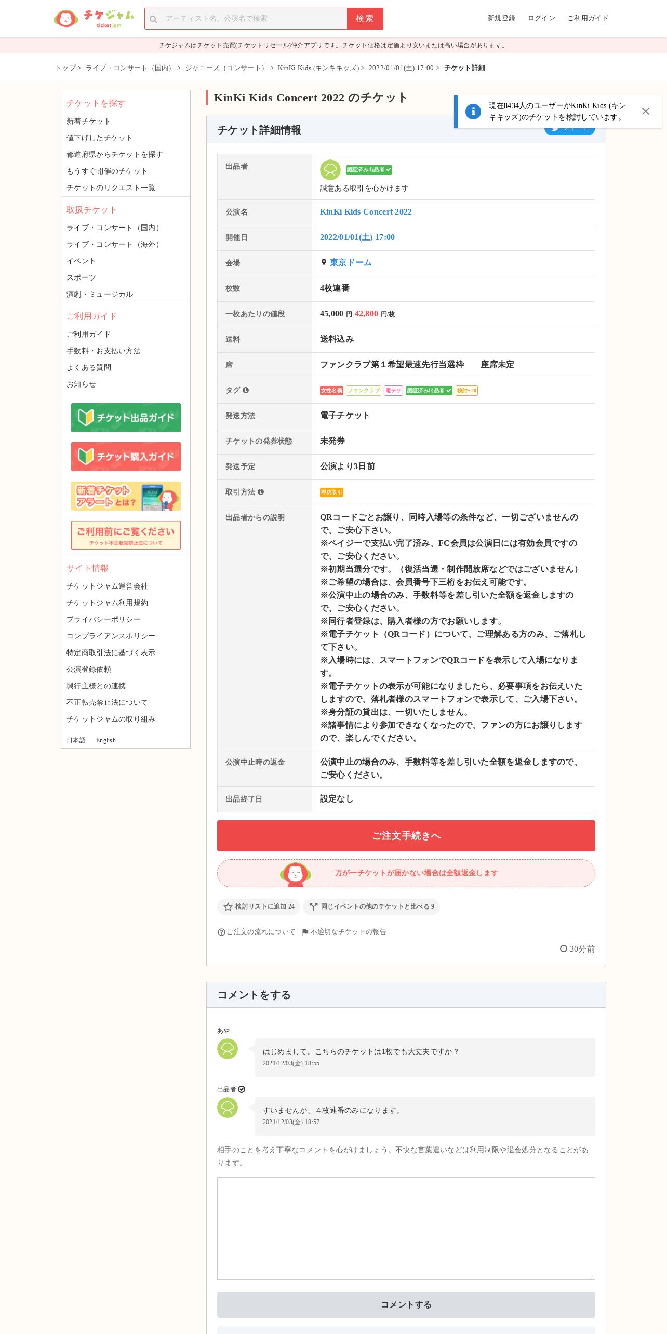Click the verified check icon beside 出品者
Image resolution: width=667 pixels, height=1334 pixels.
tap(242, 1089)
